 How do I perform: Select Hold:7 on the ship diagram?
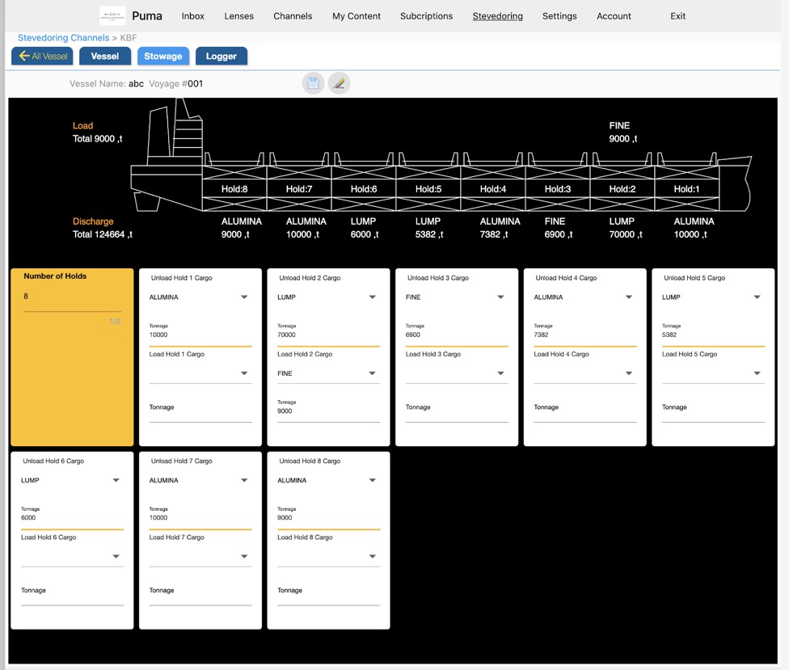299,189
